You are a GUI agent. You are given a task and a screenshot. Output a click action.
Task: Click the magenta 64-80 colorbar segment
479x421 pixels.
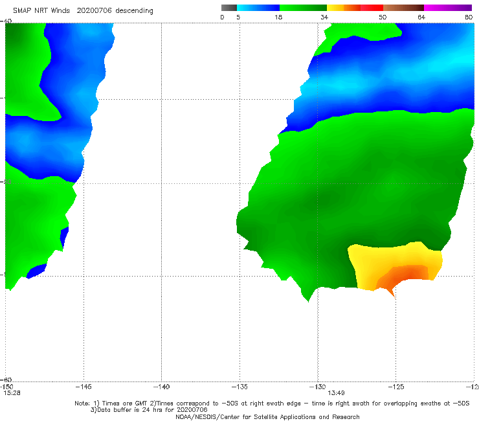click(x=448, y=8)
